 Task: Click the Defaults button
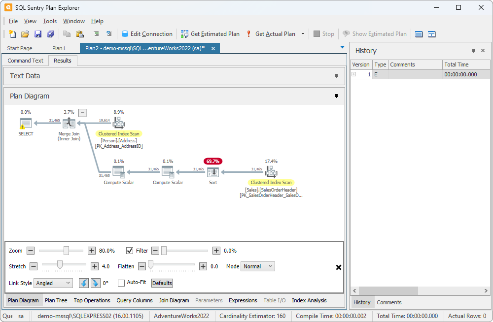[x=162, y=283]
